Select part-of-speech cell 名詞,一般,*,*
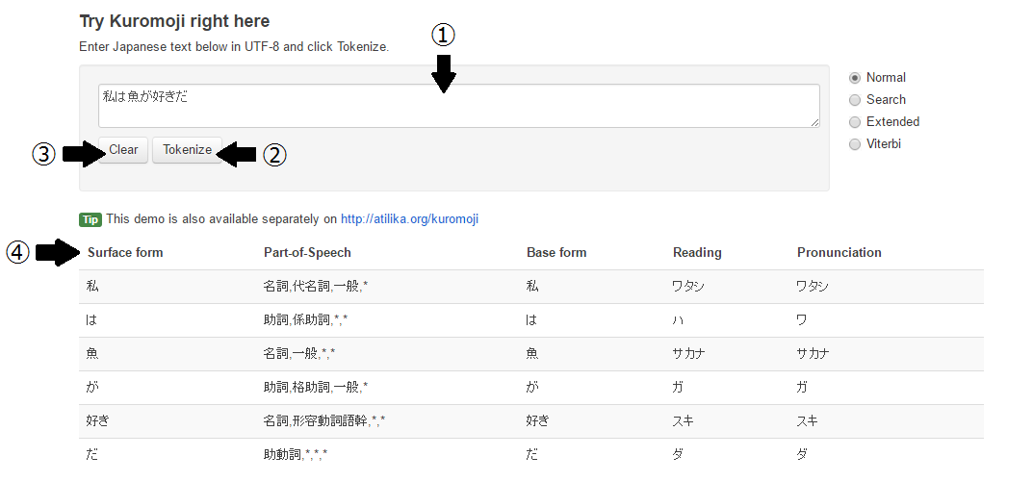This screenshot has width=1033, height=482. pyautogui.click(x=299, y=354)
